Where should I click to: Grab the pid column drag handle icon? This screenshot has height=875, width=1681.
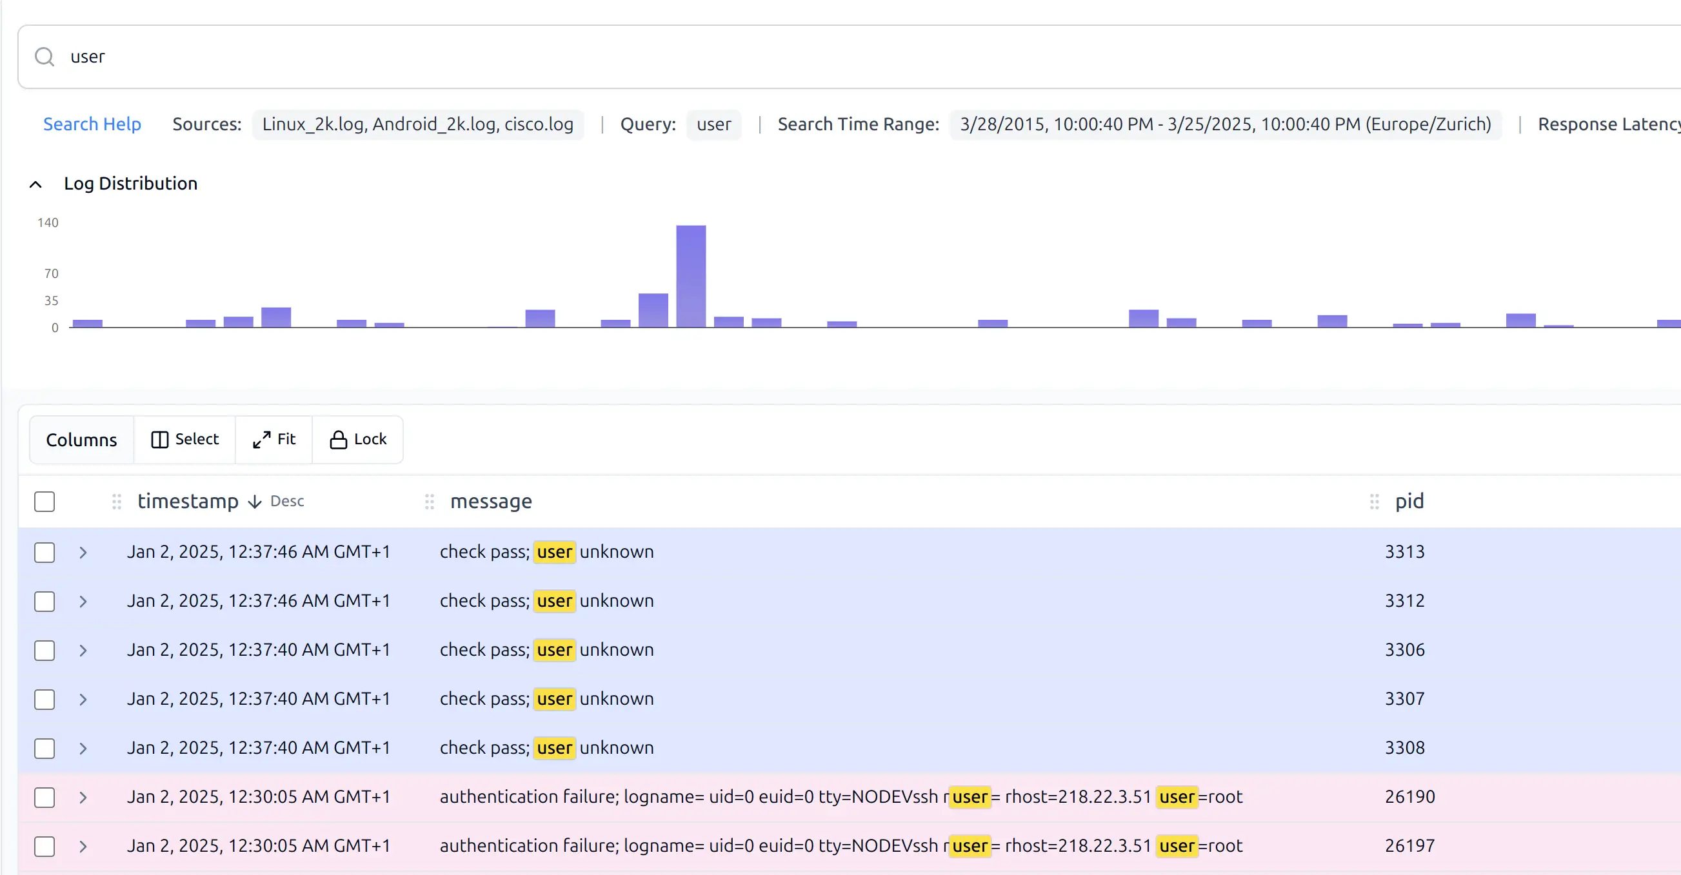point(1374,501)
